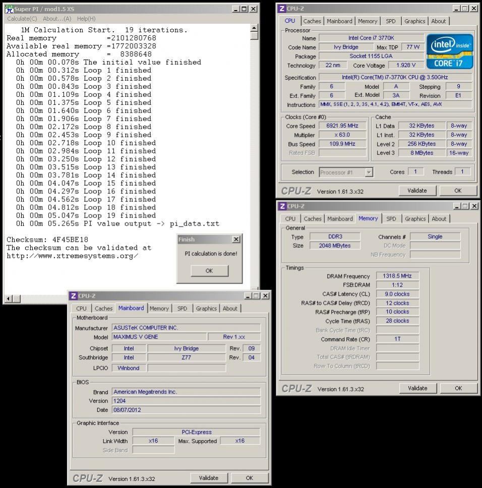
Task: Click scroll up arrow in Super PI window
Action: (254, 28)
